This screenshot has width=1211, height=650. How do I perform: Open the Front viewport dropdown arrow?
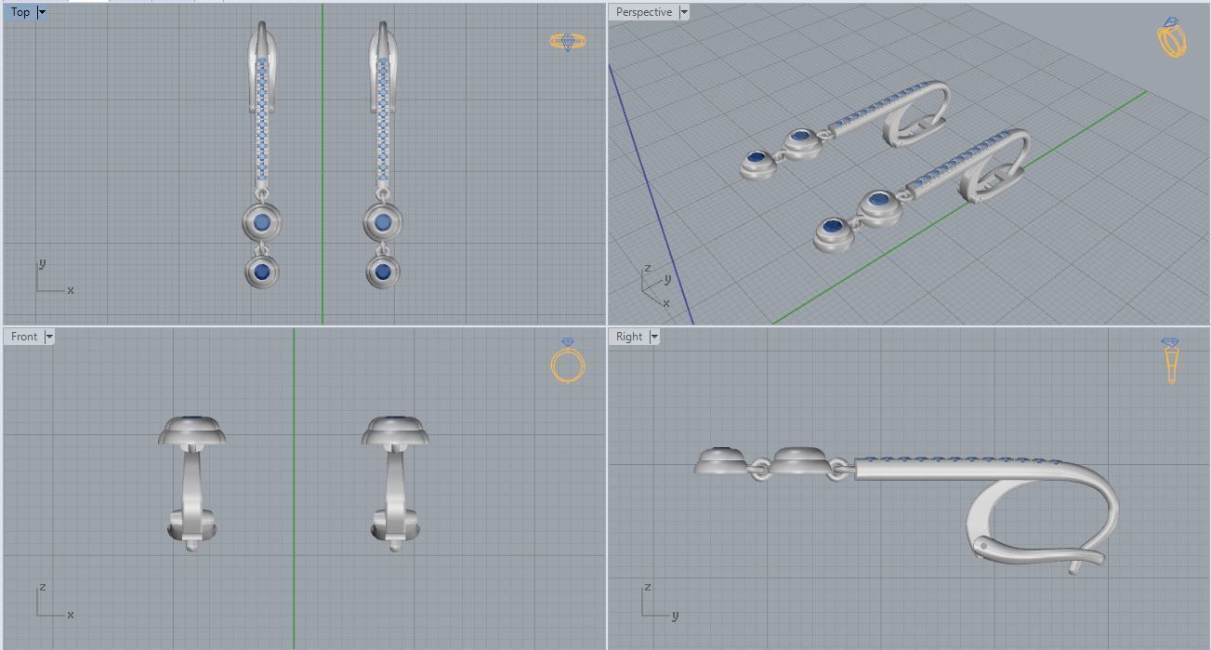pyautogui.click(x=49, y=337)
